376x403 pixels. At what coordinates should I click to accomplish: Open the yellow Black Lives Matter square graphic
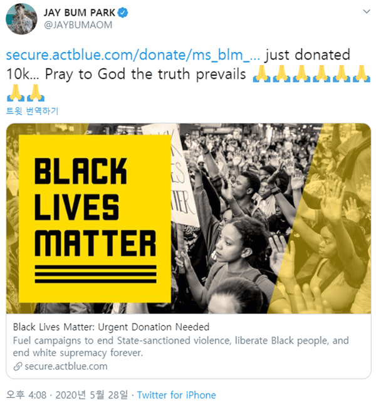coord(95,218)
